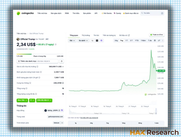
Task: Click info icon beside 7-day percentage
Action: pos(56,44)
